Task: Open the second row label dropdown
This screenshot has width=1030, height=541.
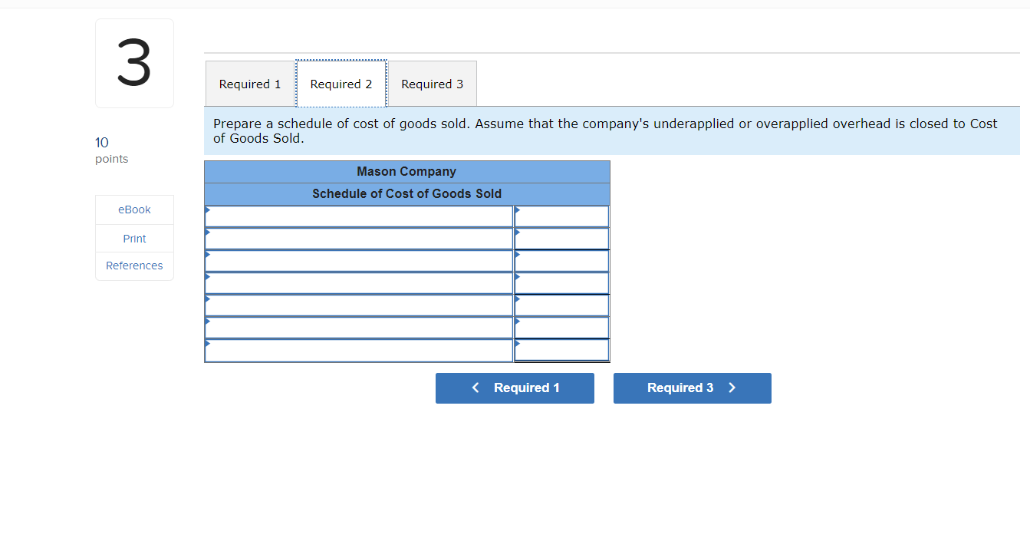Action: 358,238
